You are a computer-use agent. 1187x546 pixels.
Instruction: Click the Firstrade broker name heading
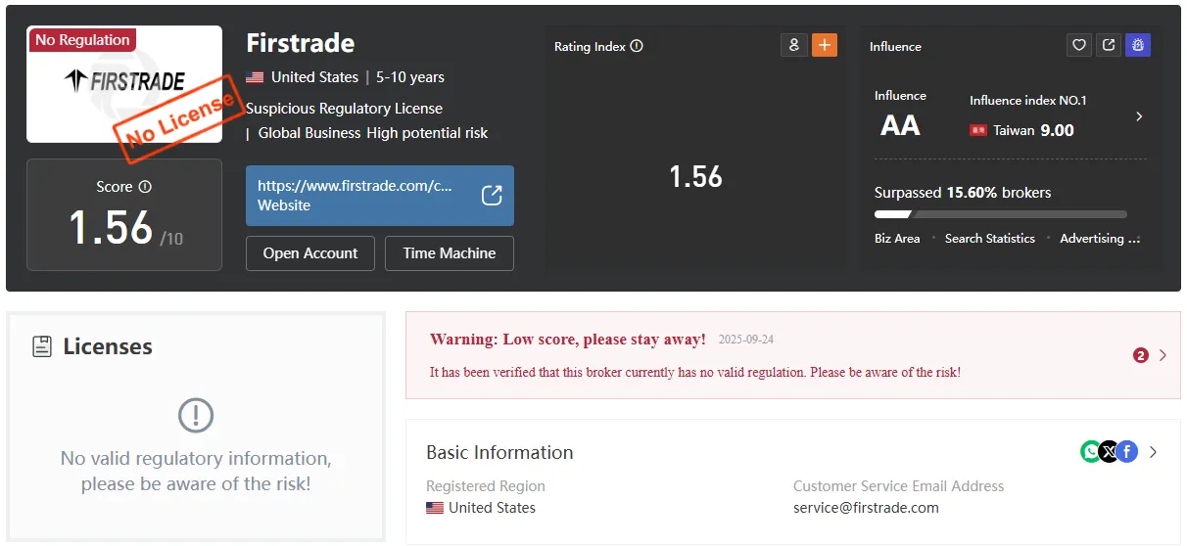[x=301, y=43]
